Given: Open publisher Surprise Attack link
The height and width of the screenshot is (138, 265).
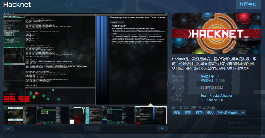Looking at the screenshot, I should click(x=212, y=100).
